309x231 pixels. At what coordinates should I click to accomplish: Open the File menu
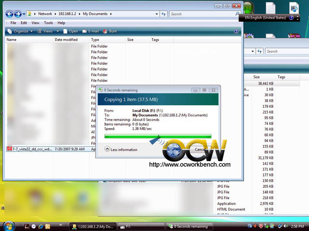(x=13, y=23)
